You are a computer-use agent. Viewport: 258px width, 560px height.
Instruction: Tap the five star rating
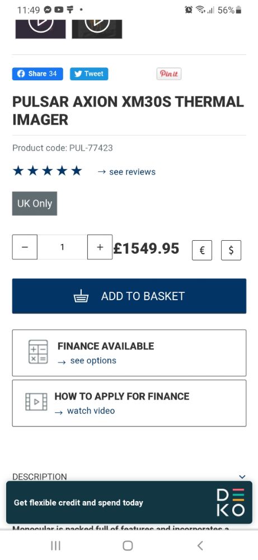click(47, 171)
